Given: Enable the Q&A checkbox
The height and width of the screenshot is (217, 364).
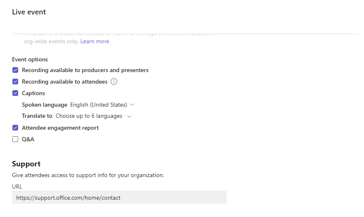Looking at the screenshot, I should [x=15, y=139].
